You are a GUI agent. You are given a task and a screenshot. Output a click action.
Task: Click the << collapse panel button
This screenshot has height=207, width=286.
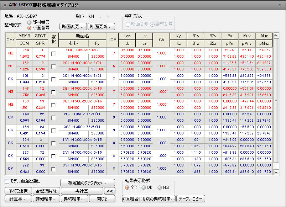pos(110,191)
